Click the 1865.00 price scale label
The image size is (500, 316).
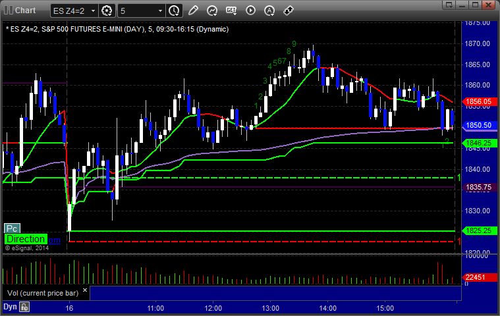(x=478, y=65)
